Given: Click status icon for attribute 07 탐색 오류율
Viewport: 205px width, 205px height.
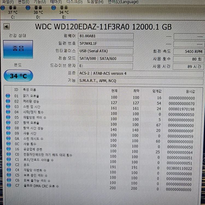Looking at the screenshot, I should click(x=8, y=122).
